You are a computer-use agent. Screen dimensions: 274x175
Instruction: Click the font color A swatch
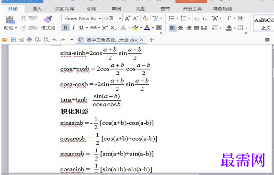point(147,28)
